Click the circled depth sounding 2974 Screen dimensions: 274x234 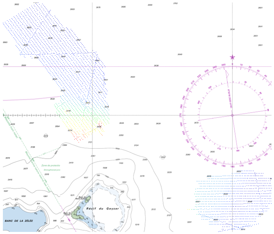pos(46,135)
